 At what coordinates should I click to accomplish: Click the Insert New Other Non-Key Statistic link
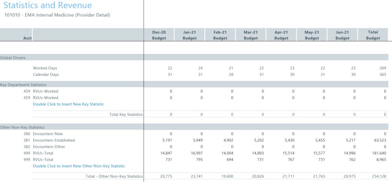point(79,166)
